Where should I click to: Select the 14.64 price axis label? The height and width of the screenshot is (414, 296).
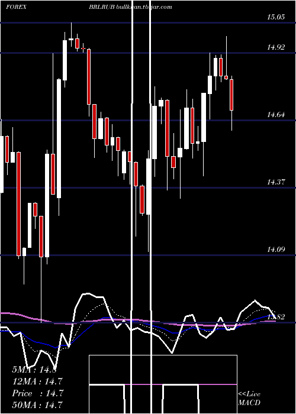276,115
